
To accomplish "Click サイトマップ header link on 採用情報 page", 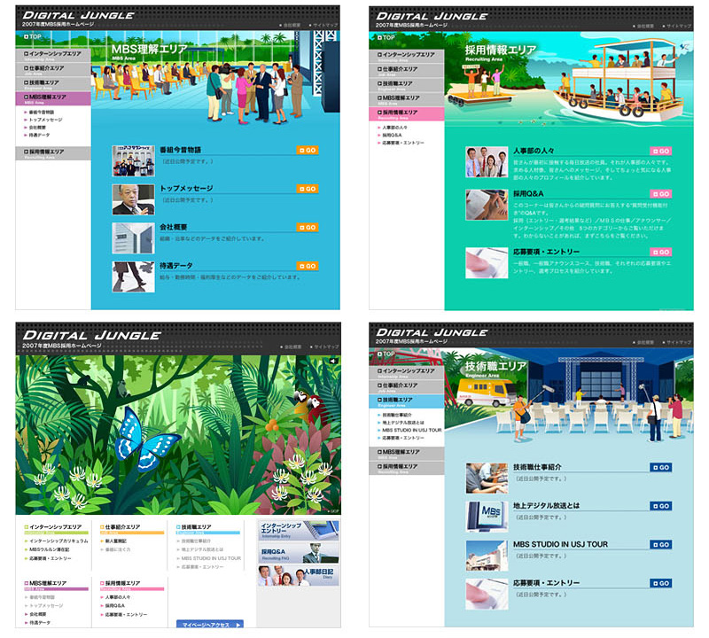I will pyautogui.click(x=677, y=27).
